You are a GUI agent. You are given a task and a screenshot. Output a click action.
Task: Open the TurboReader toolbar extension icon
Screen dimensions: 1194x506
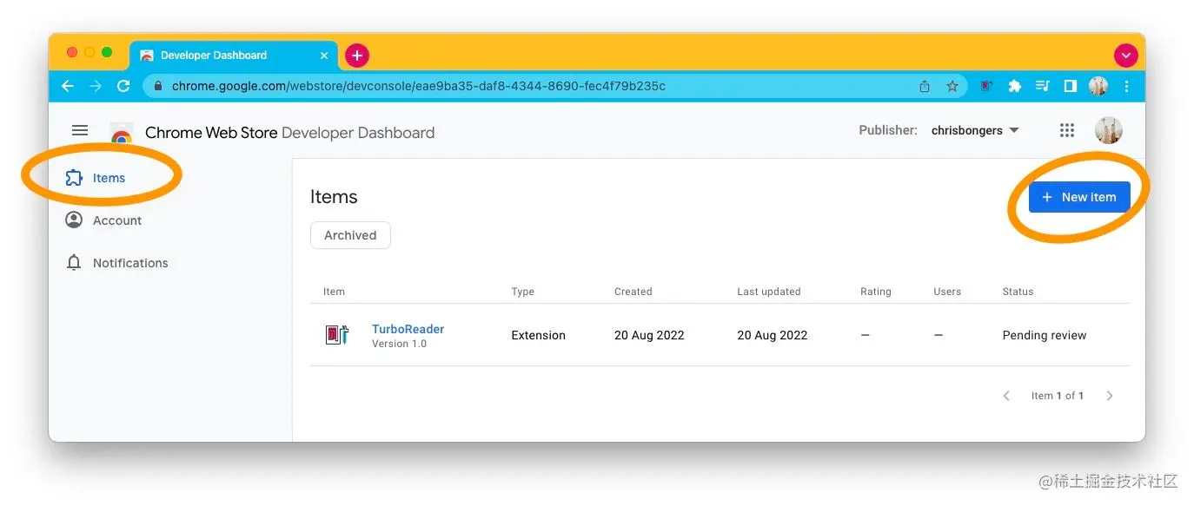(x=987, y=86)
